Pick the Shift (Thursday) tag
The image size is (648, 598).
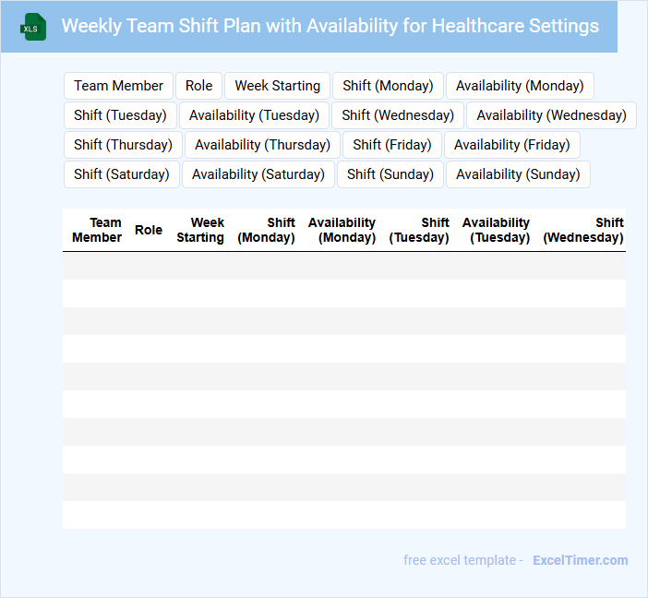(123, 145)
